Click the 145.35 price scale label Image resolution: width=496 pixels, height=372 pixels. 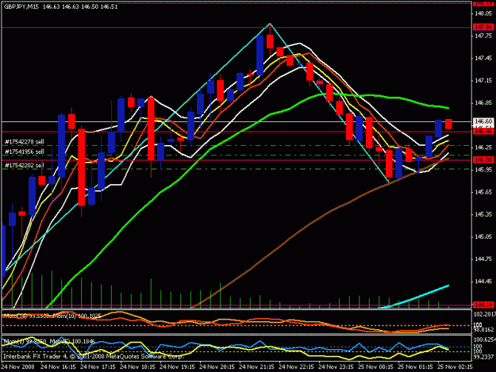click(x=483, y=214)
